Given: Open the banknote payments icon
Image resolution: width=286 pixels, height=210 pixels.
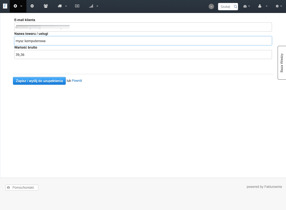Looking at the screenshot, I should click(x=77, y=6).
